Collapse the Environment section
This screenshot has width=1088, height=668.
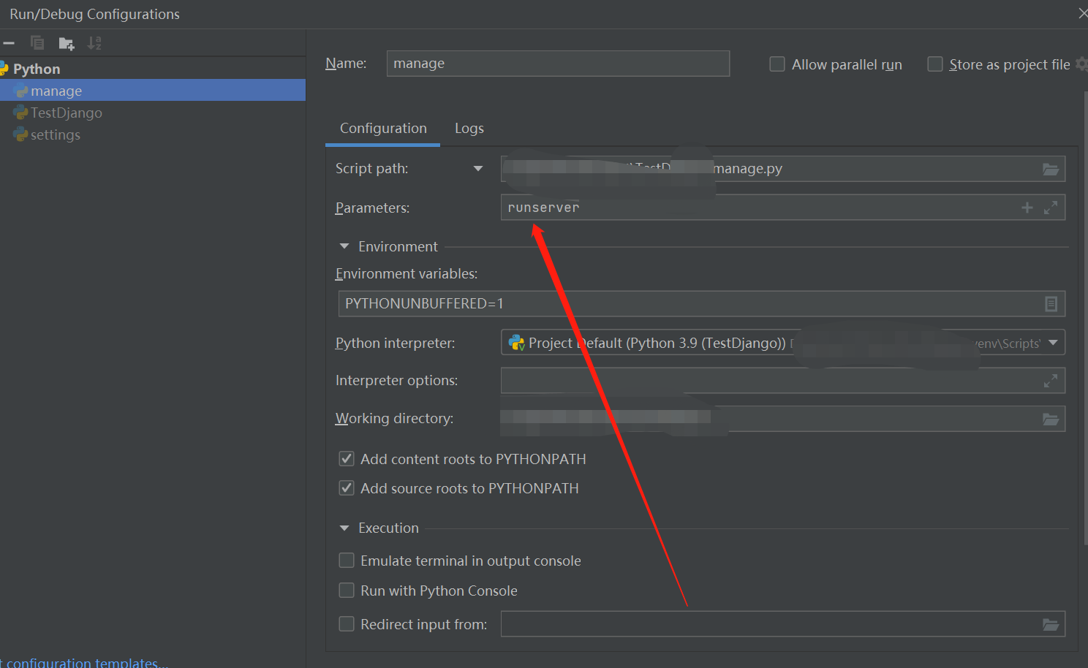pos(344,246)
